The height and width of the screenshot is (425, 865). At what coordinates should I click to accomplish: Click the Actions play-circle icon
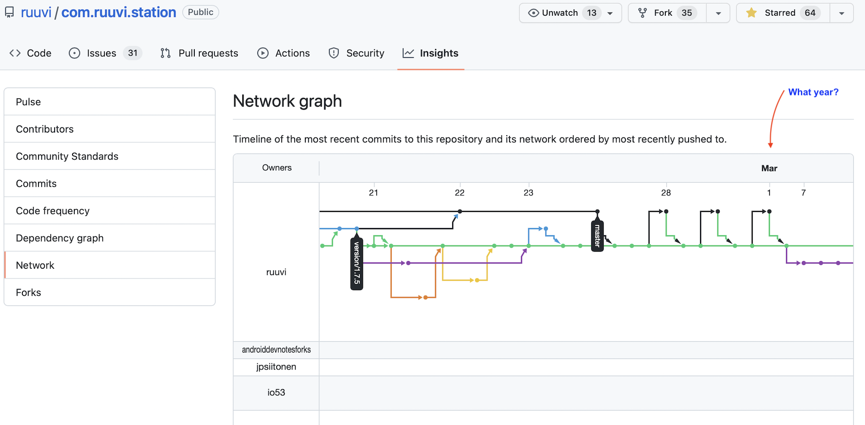click(263, 53)
